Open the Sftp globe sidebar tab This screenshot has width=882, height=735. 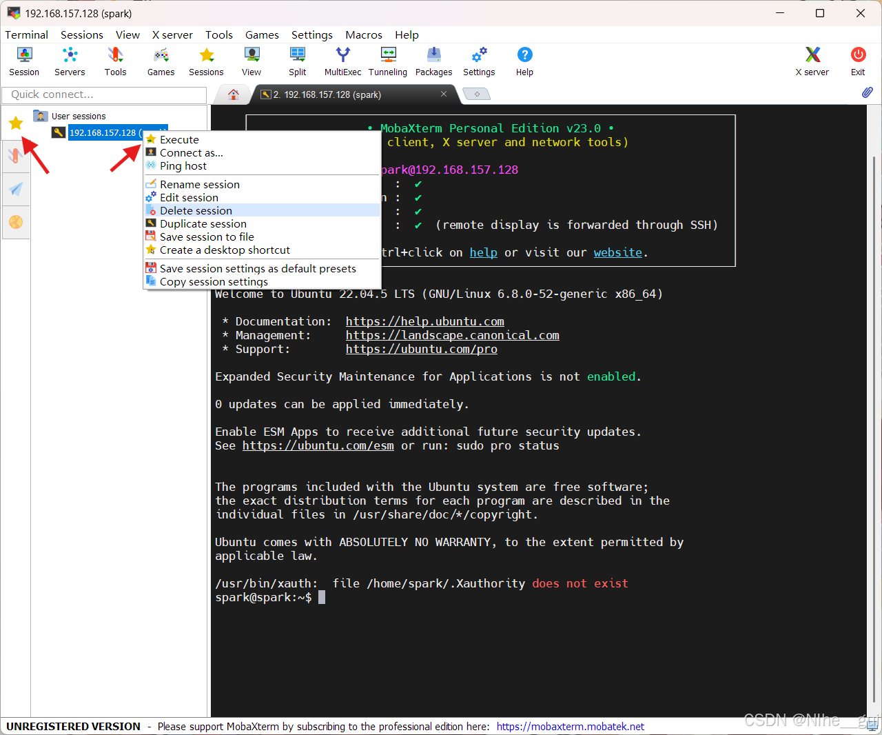click(x=16, y=222)
